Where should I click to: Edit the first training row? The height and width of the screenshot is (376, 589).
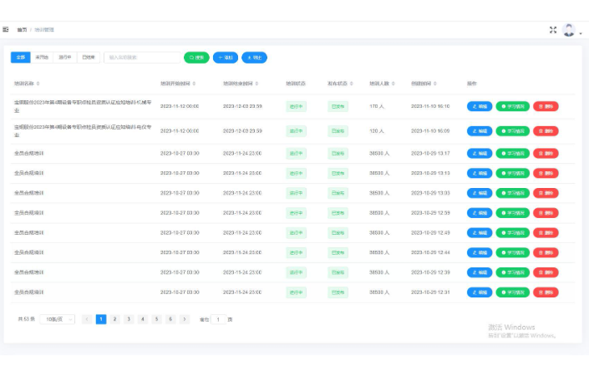tap(480, 106)
